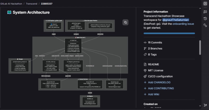The image size is (209, 110).
Task: Click the plus icon beside Add CONTRIBUTING
Action: [145, 88]
